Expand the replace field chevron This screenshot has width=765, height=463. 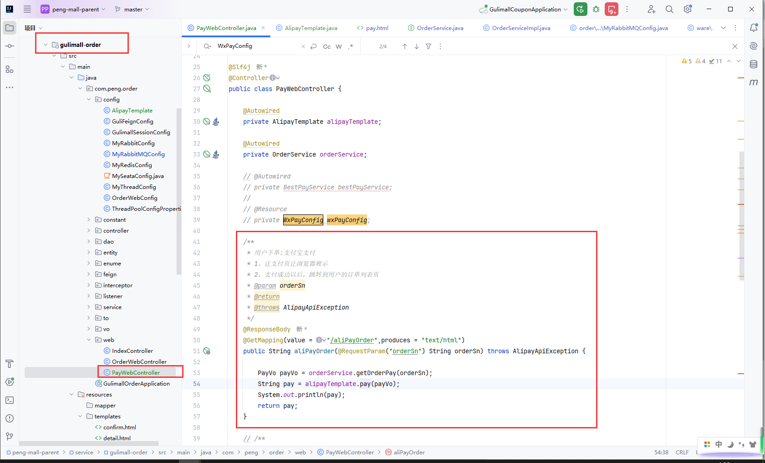[189, 46]
